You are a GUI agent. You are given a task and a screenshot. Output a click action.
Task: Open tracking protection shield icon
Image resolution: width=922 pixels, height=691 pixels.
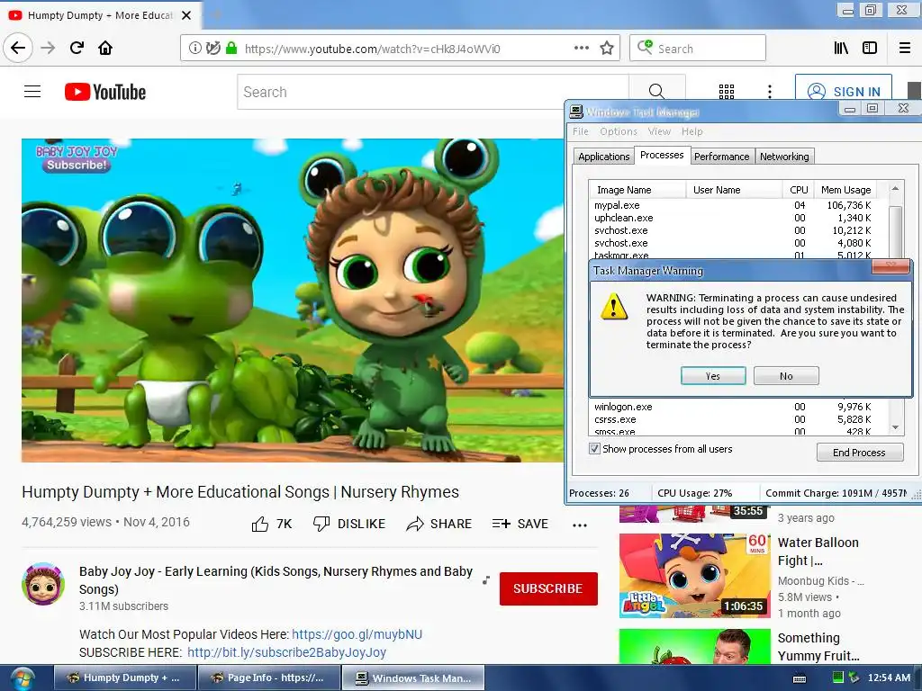click(212, 49)
